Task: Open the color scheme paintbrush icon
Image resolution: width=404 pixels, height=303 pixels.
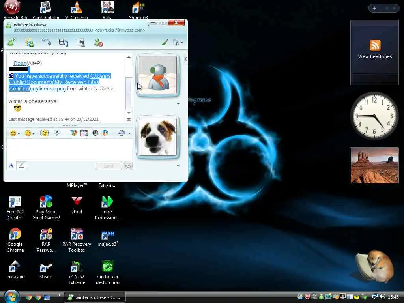Action: 165,42
